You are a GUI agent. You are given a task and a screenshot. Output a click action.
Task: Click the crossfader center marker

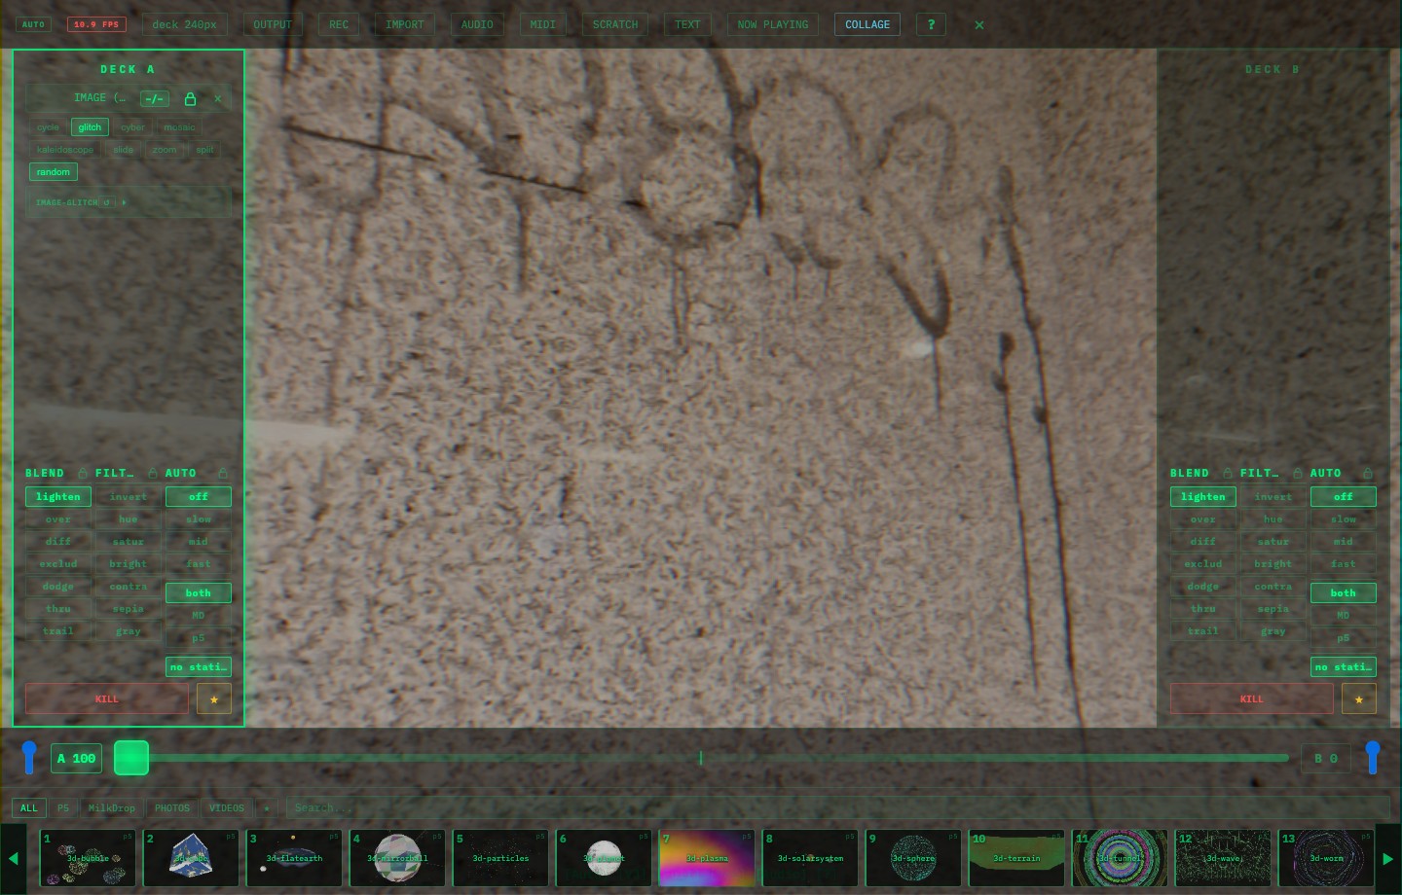pos(701,757)
